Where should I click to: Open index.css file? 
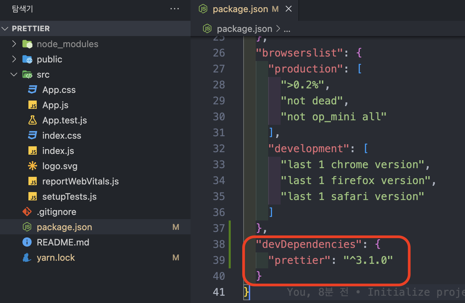[x=62, y=136]
